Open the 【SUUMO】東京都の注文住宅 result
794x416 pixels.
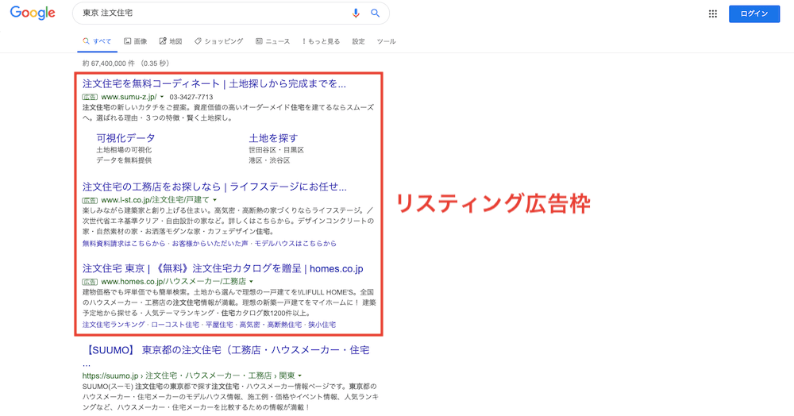(x=225, y=356)
